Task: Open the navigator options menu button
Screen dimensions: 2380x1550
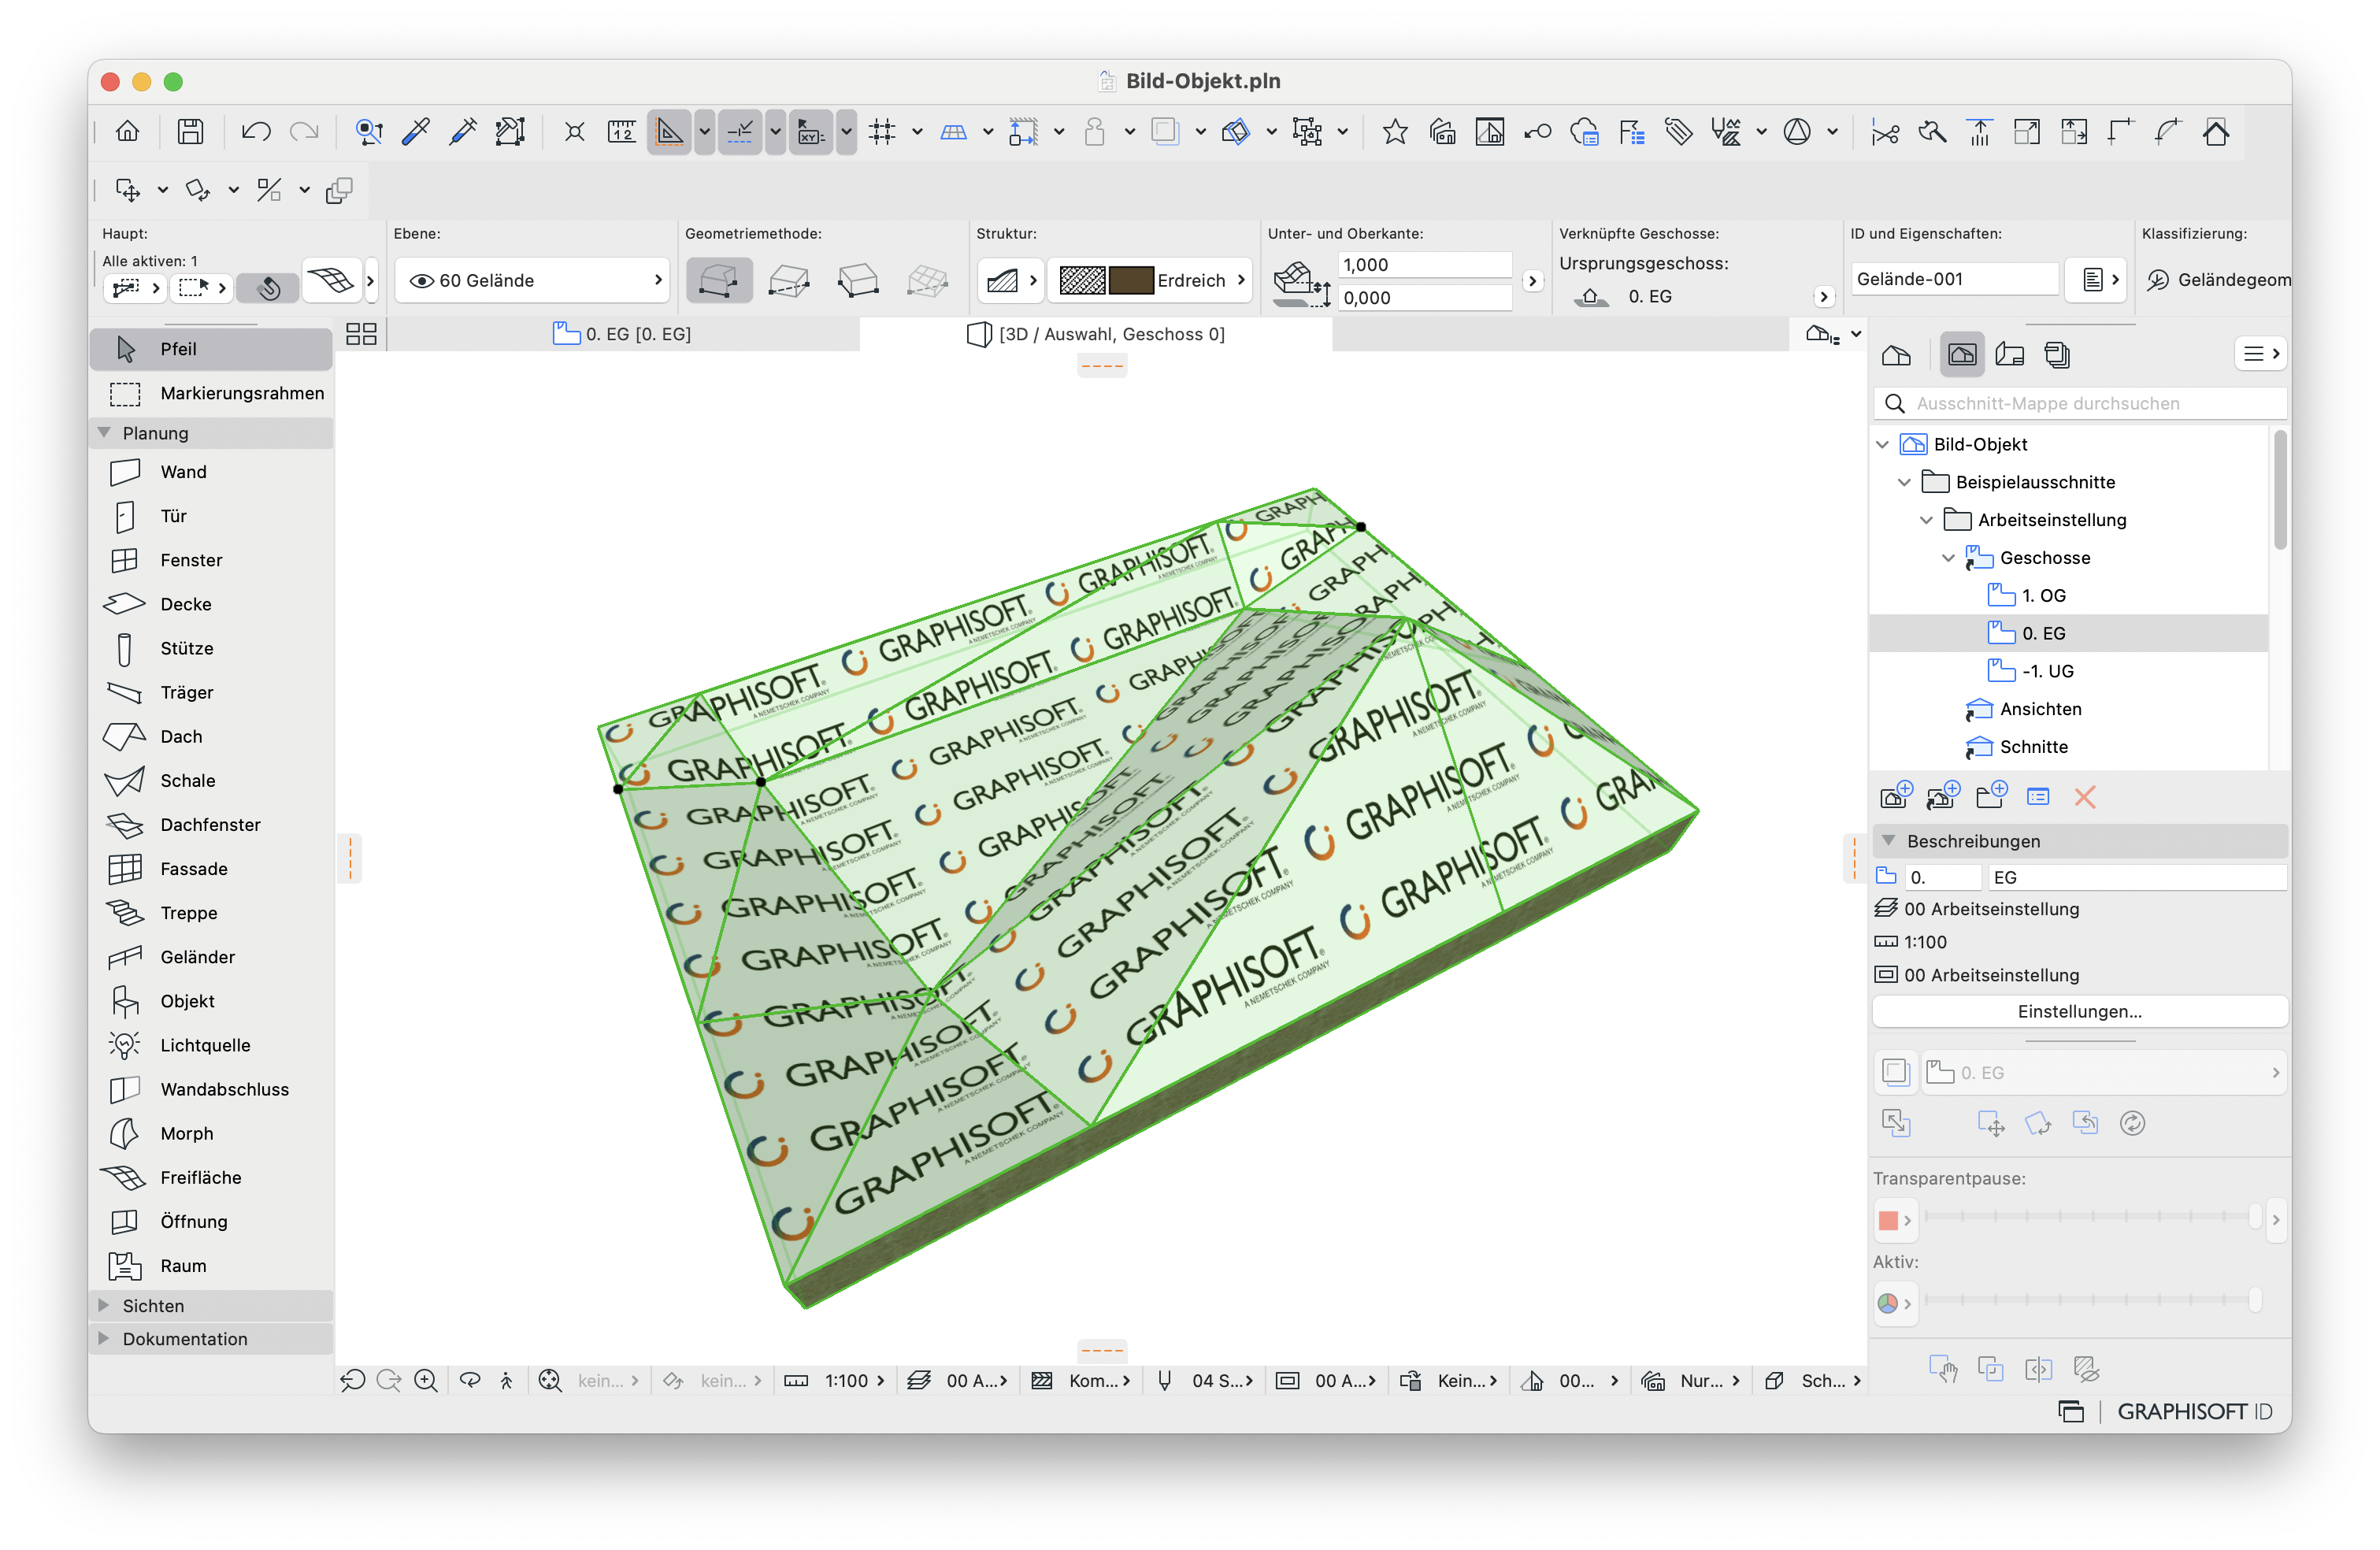Action: tap(2260, 354)
